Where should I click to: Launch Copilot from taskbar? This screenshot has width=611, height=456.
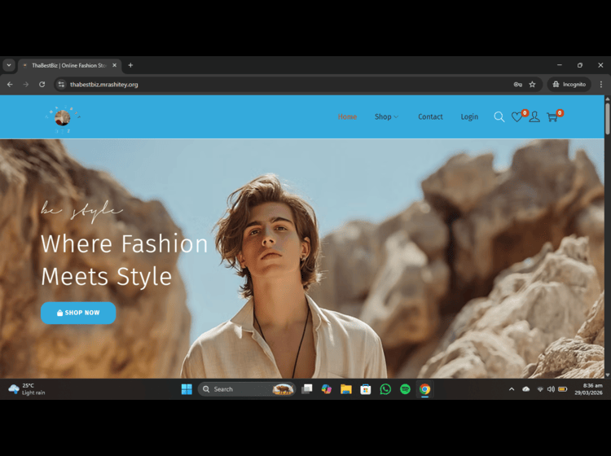327,389
